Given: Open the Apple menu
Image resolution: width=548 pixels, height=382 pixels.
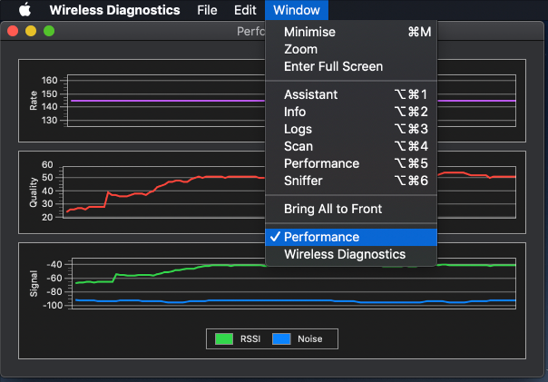Looking at the screenshot, I should [24, 10].
